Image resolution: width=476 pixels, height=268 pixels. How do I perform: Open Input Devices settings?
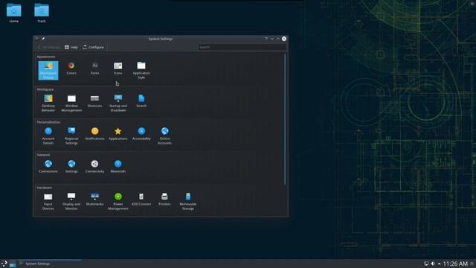48,202
